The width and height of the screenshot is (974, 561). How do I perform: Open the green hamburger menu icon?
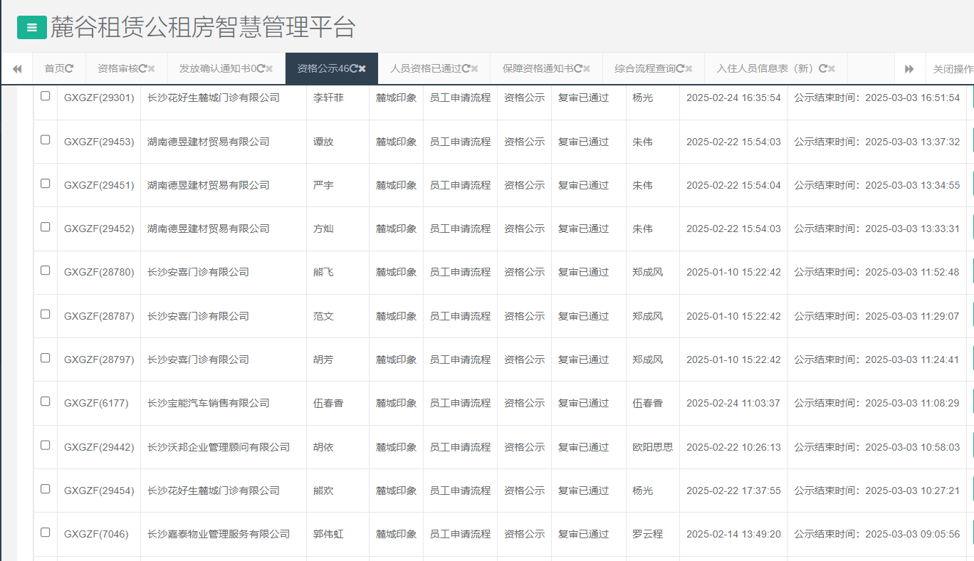click(x=31, y=26)
